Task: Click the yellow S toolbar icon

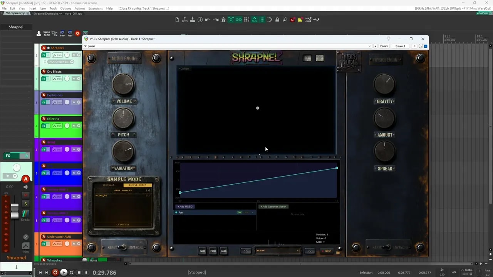Action: pos(300,20)
